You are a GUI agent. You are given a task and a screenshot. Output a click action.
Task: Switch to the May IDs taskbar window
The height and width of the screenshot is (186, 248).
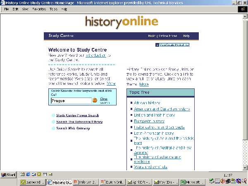tap(166, 182)
